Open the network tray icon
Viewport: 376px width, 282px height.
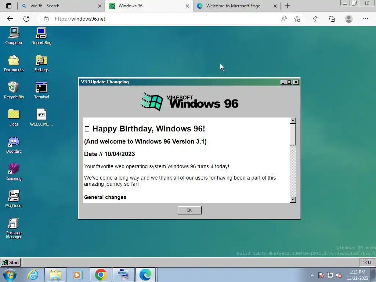click(x=330, y=275)
